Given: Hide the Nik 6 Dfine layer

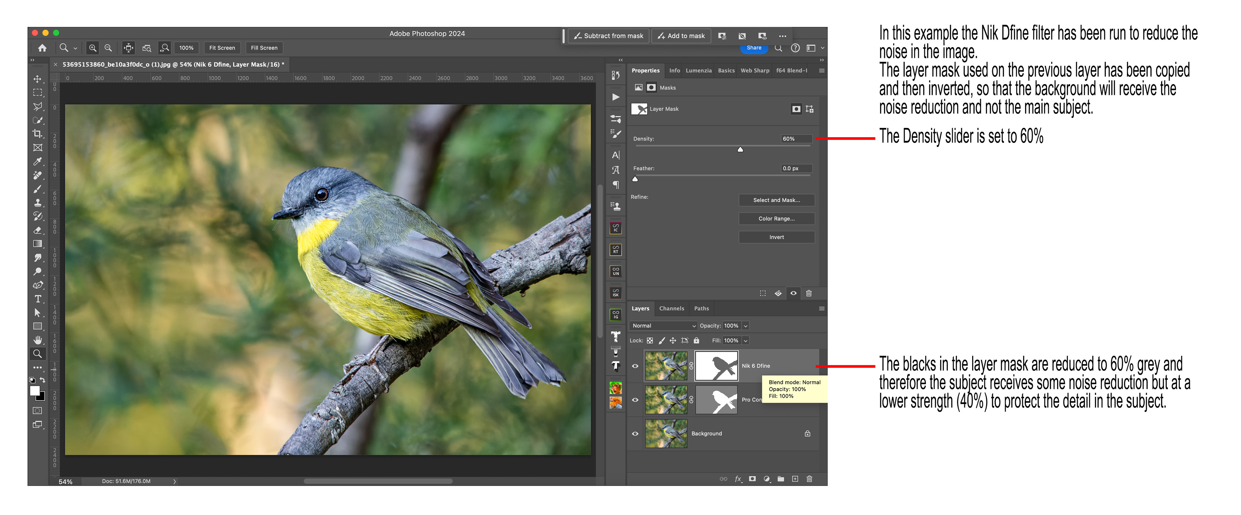Looking at the screenshot, I should tap(635, 366).
